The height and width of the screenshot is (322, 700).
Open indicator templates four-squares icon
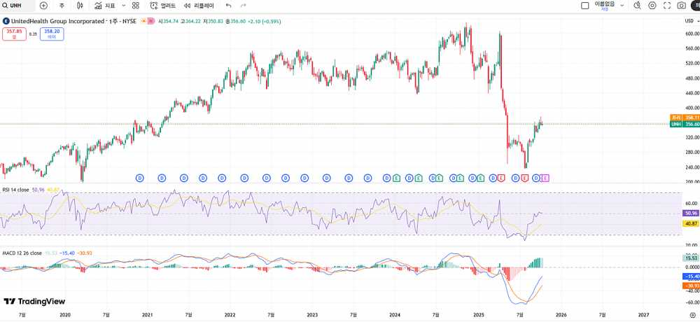[x=136, y=6]
